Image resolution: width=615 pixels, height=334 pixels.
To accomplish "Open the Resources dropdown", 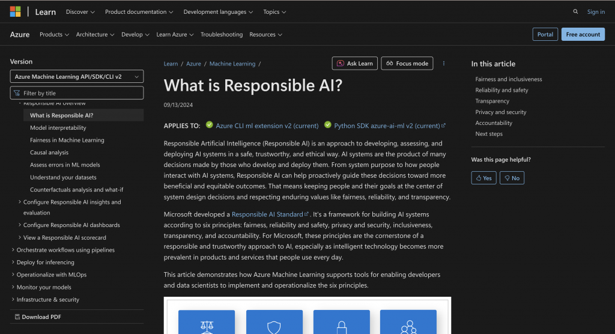I will pyautogui.click(x=266, y=34).
